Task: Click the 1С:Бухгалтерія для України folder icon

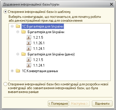Action: [x=18, y=26]
